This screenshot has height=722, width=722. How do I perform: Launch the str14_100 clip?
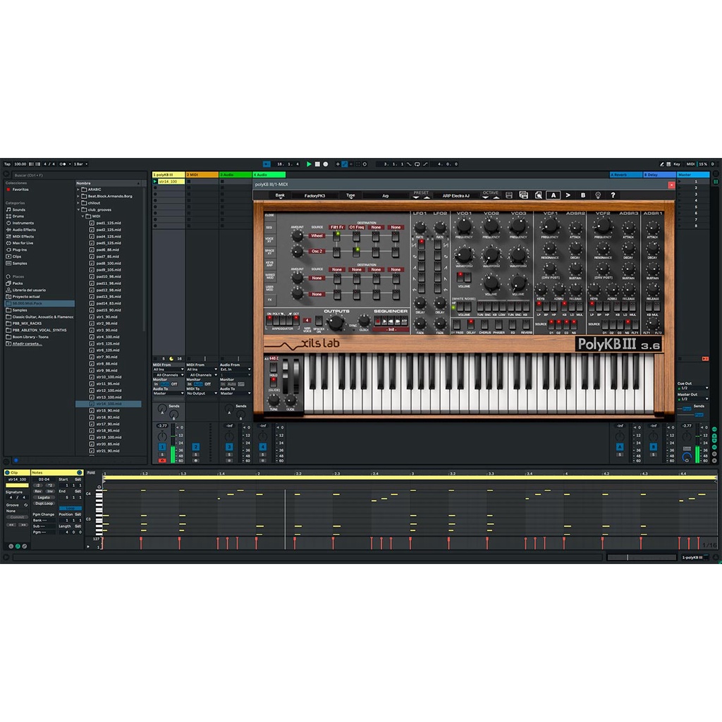coord(155,181)
